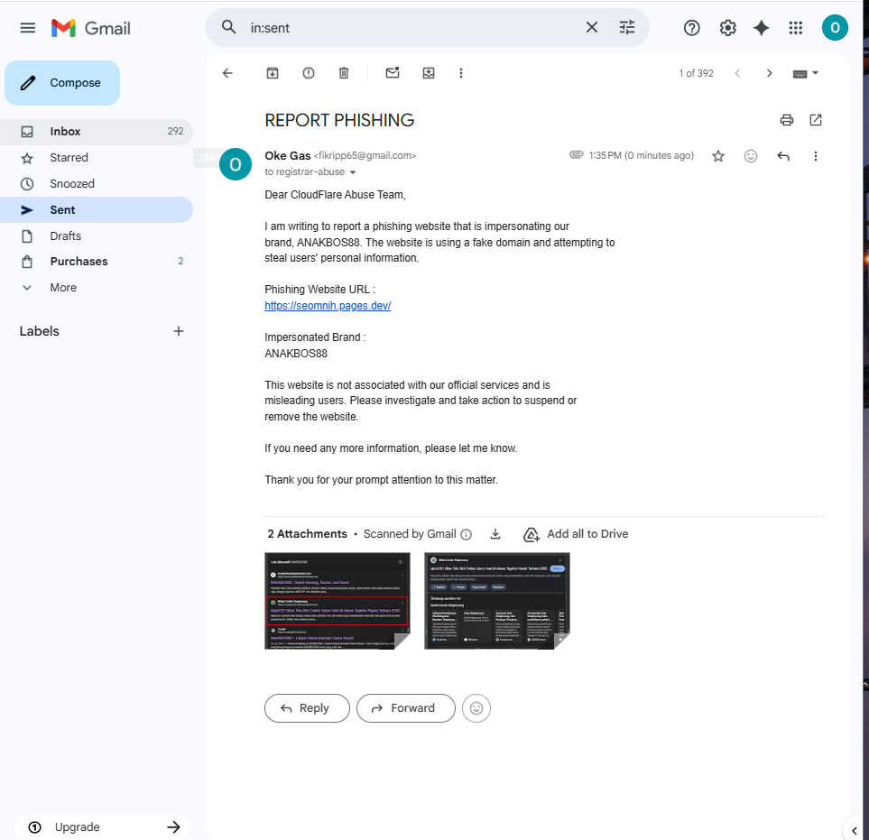The height and width of the screenshot is (840, 869).
Task: Open Settings gear icon
Action: 727,28
